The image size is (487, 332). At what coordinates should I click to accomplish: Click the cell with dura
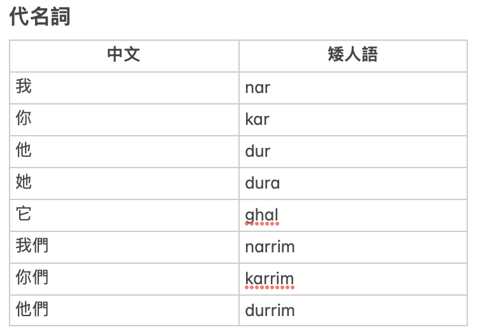point(353,184)
